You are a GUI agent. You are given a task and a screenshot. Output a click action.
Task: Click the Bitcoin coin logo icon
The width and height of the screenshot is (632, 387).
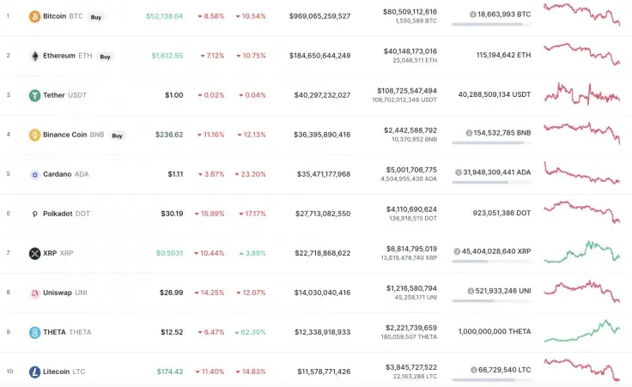(34, 16)
